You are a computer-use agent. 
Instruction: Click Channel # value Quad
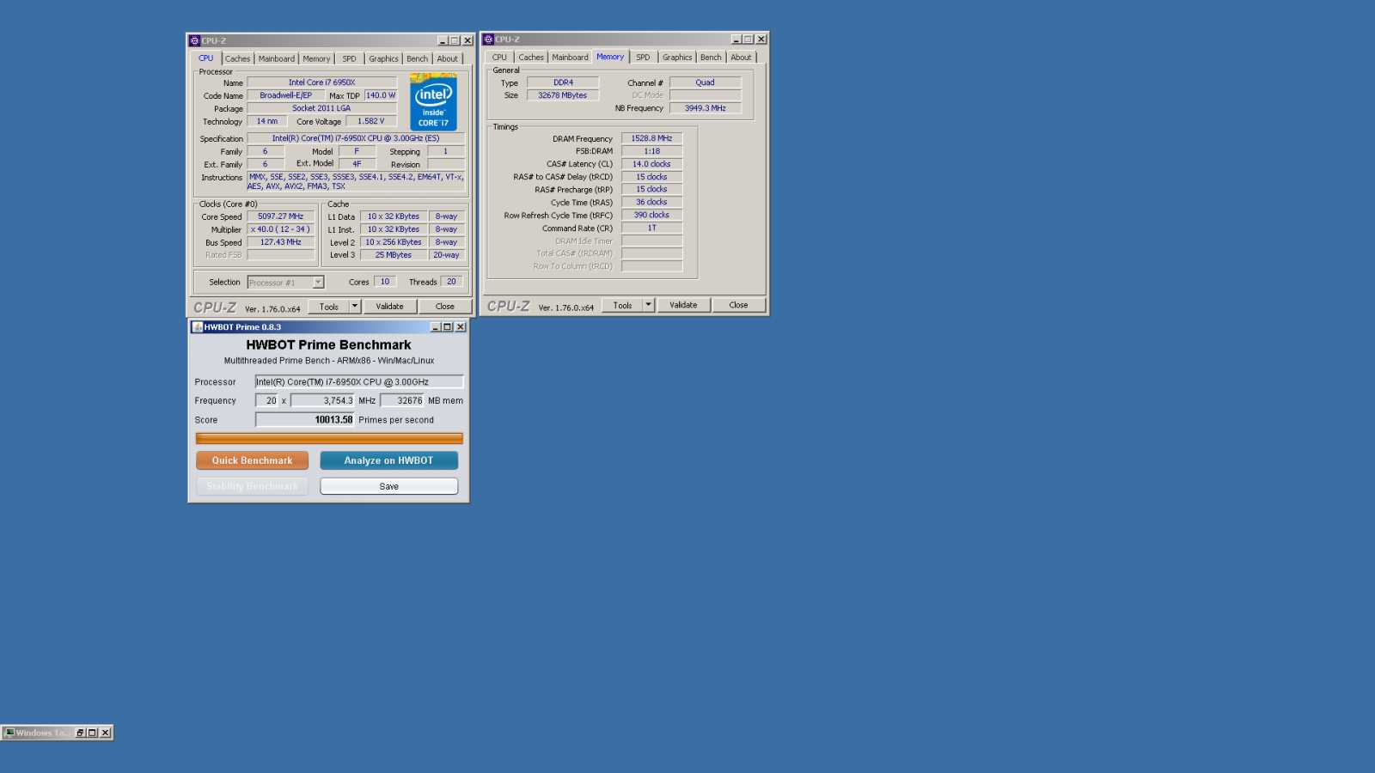click(706, 82)
